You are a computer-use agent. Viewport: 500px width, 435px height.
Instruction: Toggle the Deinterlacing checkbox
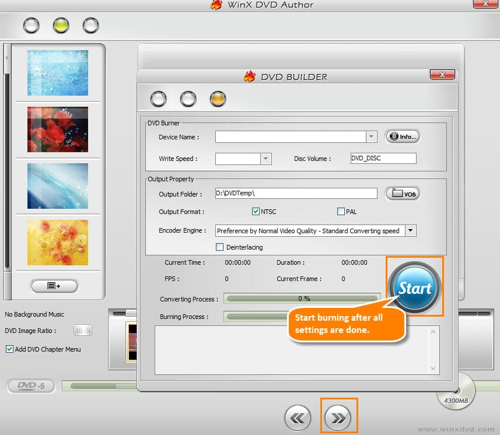(219, 247)
